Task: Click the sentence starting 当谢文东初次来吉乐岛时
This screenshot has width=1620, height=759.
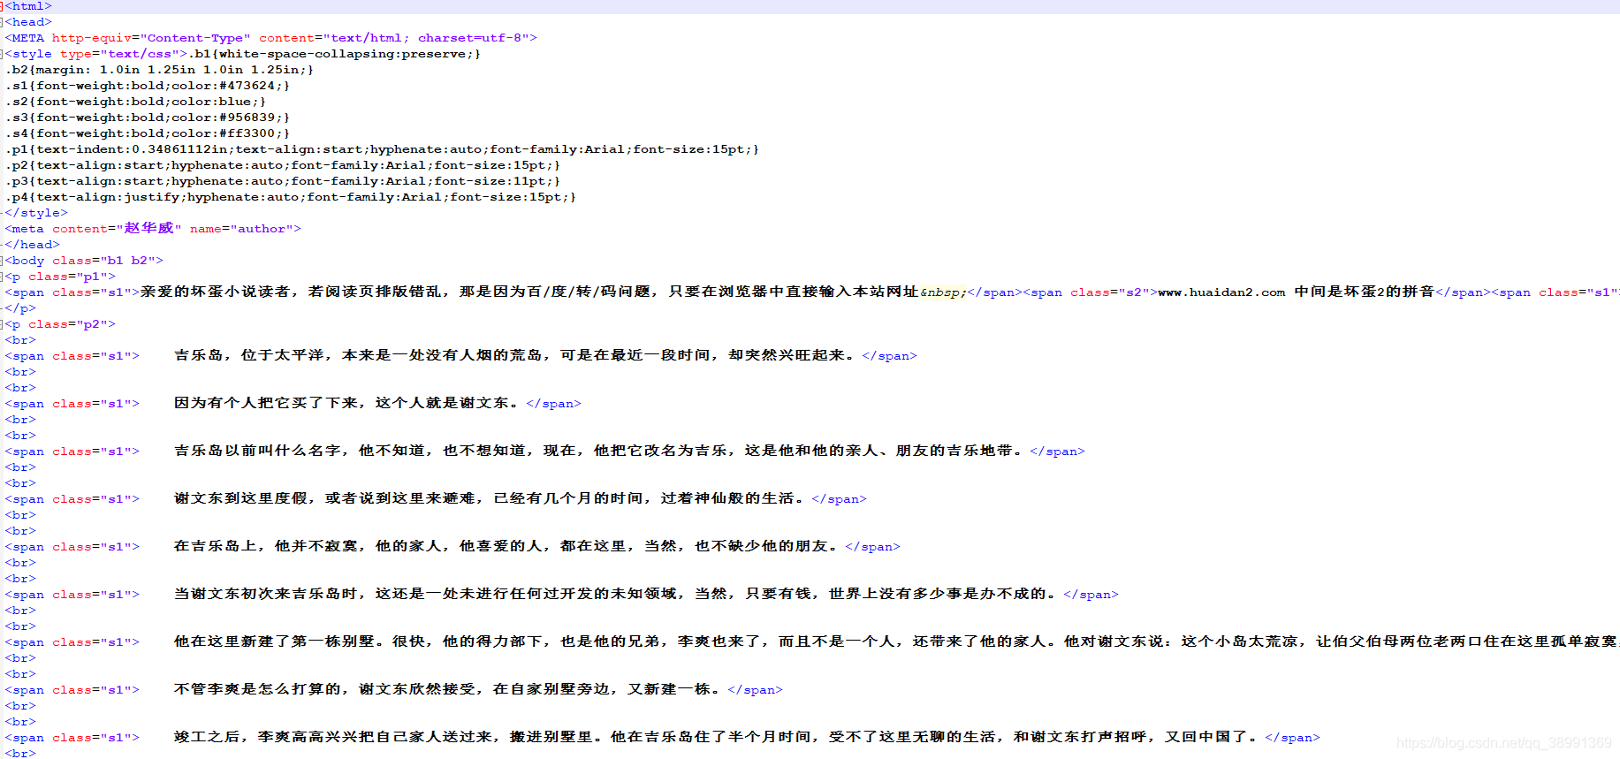Action: pyautogui.click(x=616, y=594)
